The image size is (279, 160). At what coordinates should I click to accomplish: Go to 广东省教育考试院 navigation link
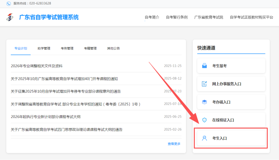208,17
